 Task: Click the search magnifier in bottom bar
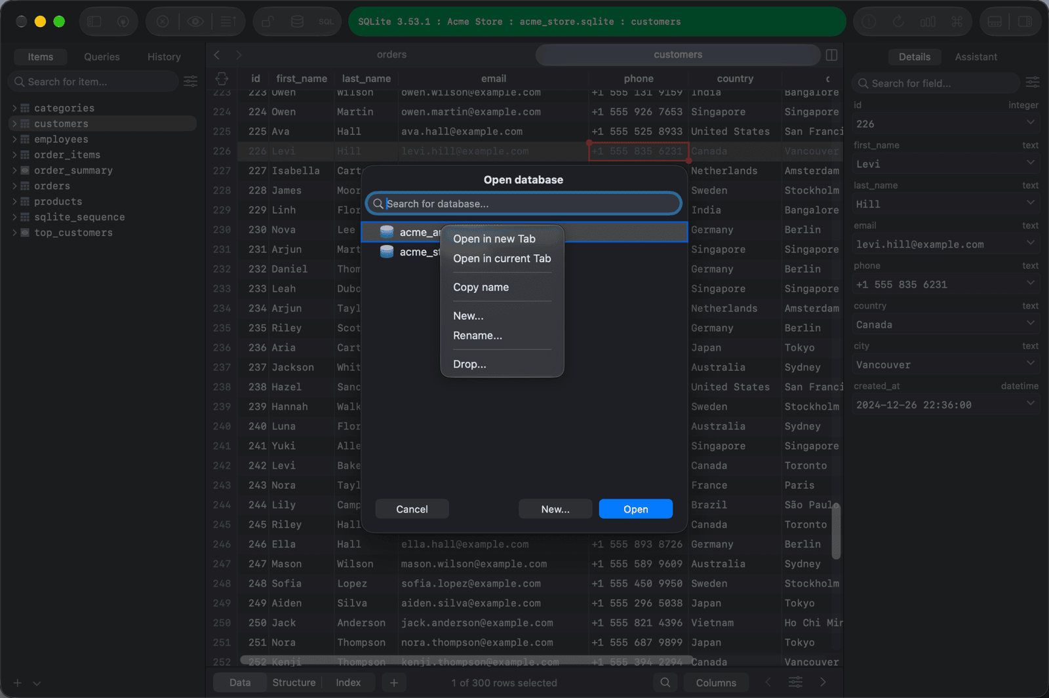(x=665, y=682)
